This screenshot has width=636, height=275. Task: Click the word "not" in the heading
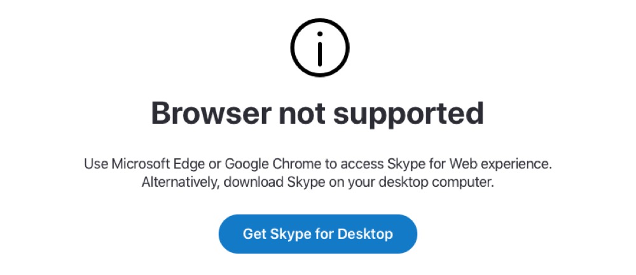[301, 113]
